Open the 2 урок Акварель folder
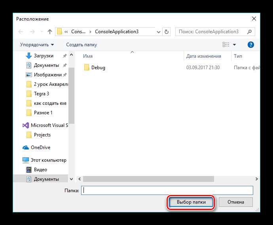The width and height of the screenshot is (273, 225). [51, 84]
